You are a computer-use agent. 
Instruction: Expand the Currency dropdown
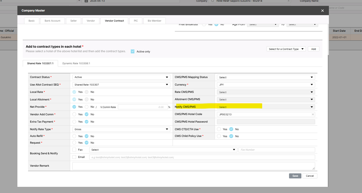point(266,85)
